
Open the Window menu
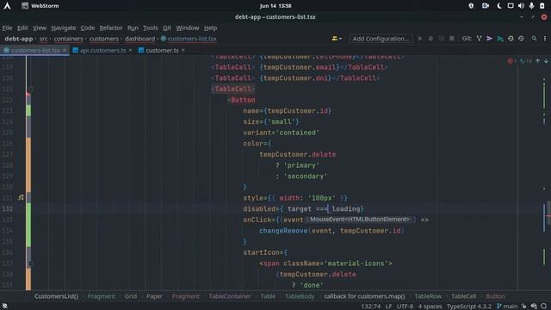point(188,28)
